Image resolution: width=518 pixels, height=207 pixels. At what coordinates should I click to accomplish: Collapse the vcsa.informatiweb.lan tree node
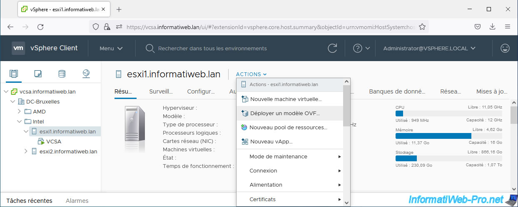pyautogui.click(x=6, y=91)
